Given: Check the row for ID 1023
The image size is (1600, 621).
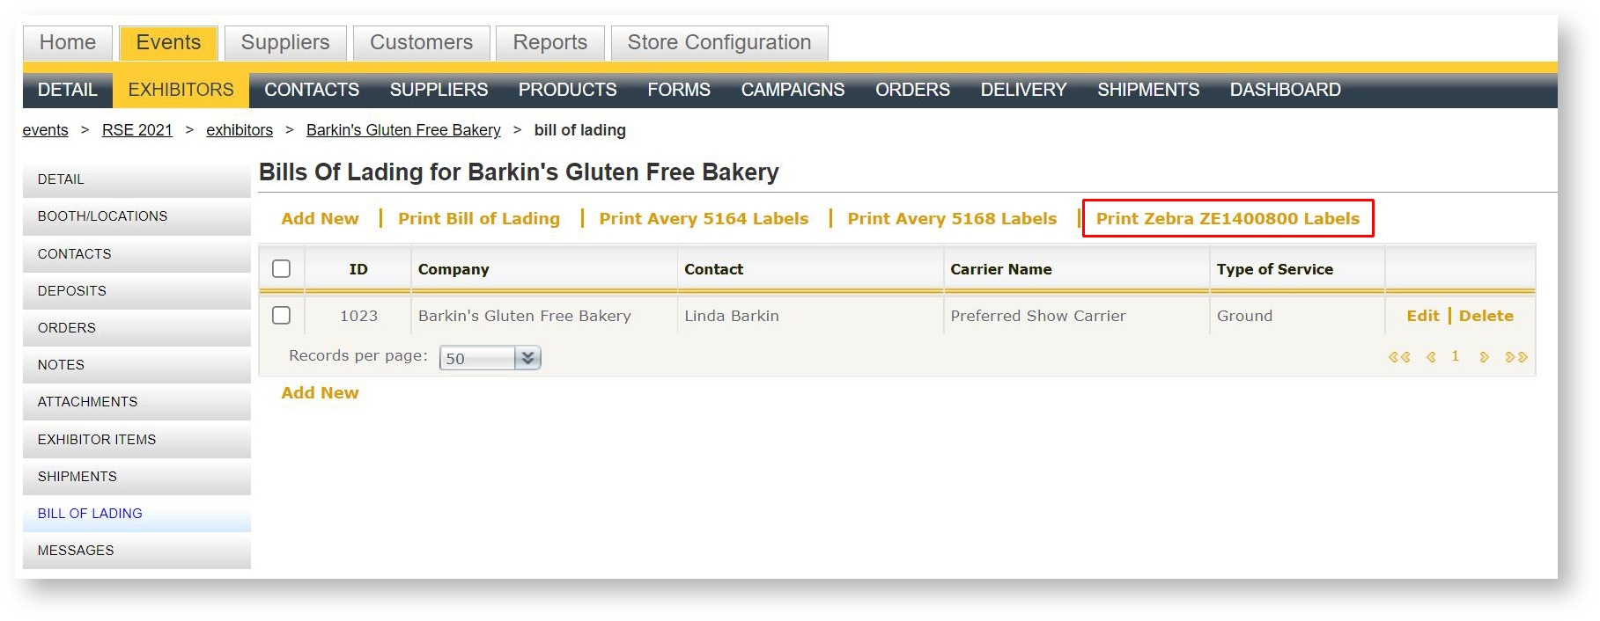Looking at the screenshot, I should point(281,316).
